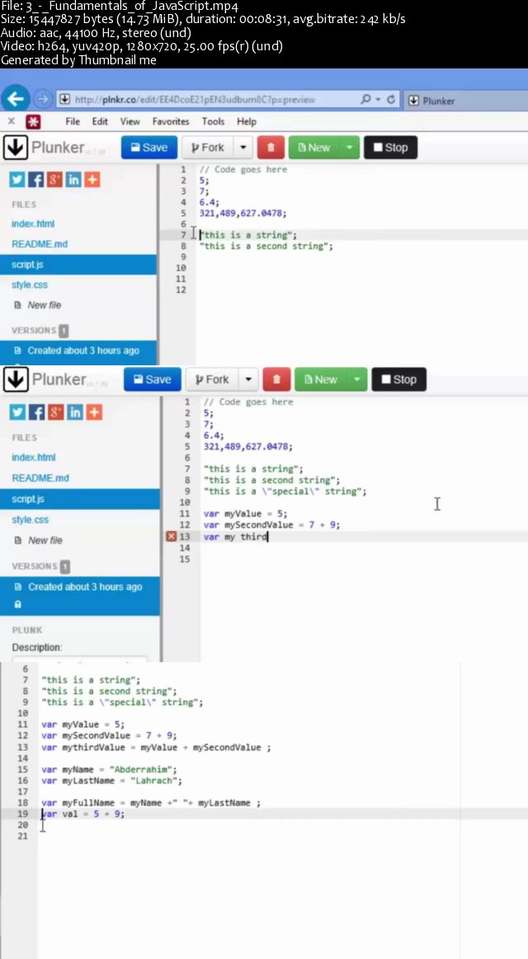Click the line var myLastName = "Lahrach";
The image size is (528, 959).
pyautogui.click(x=111, y=780)
